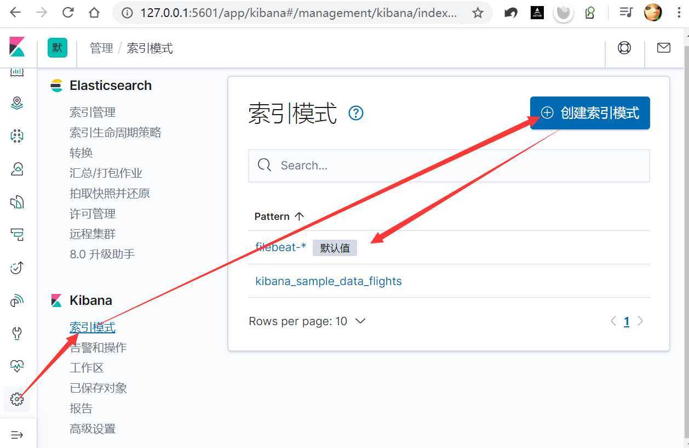
Task: Open Rows per page dropdown
Action: (x=307, y=321)
